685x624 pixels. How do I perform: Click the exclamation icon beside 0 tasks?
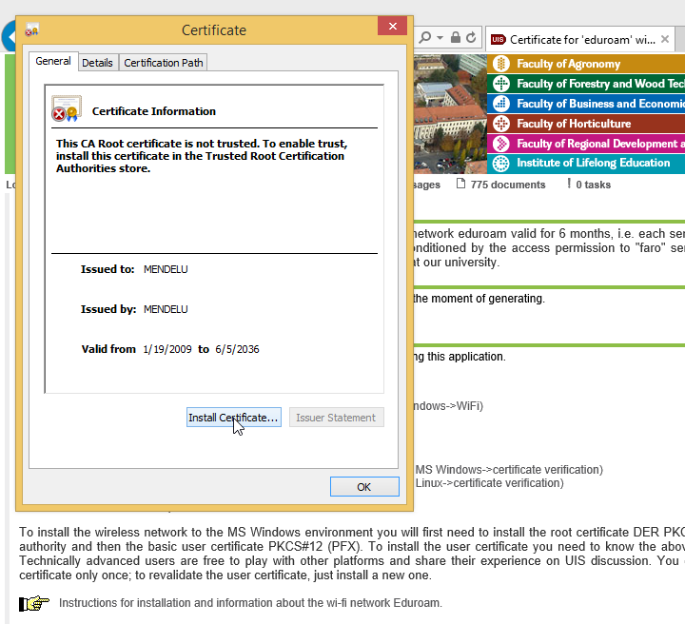click(x=569, y=184)
